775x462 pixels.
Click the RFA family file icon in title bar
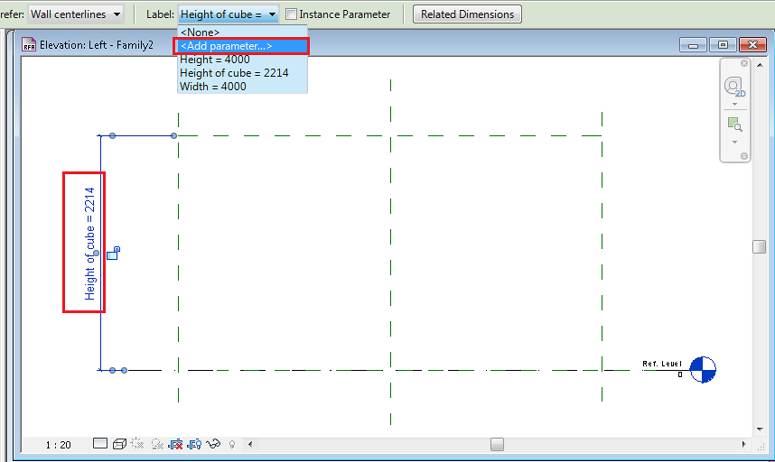click(x=29, y=44)
